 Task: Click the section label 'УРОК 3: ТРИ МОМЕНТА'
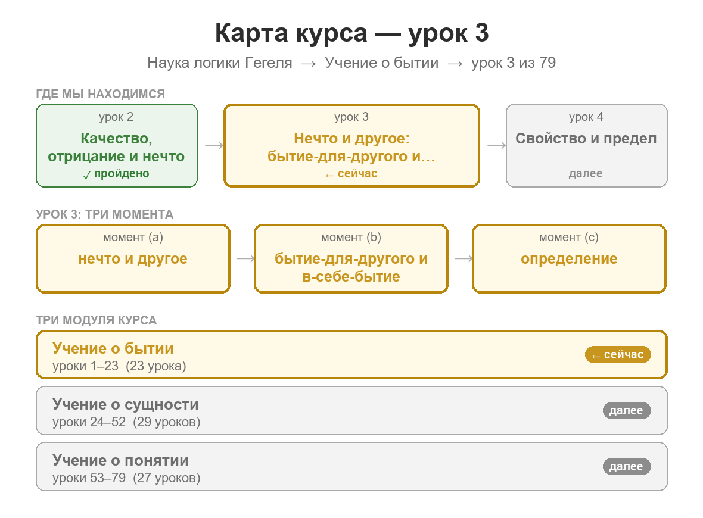click(104, 214)
